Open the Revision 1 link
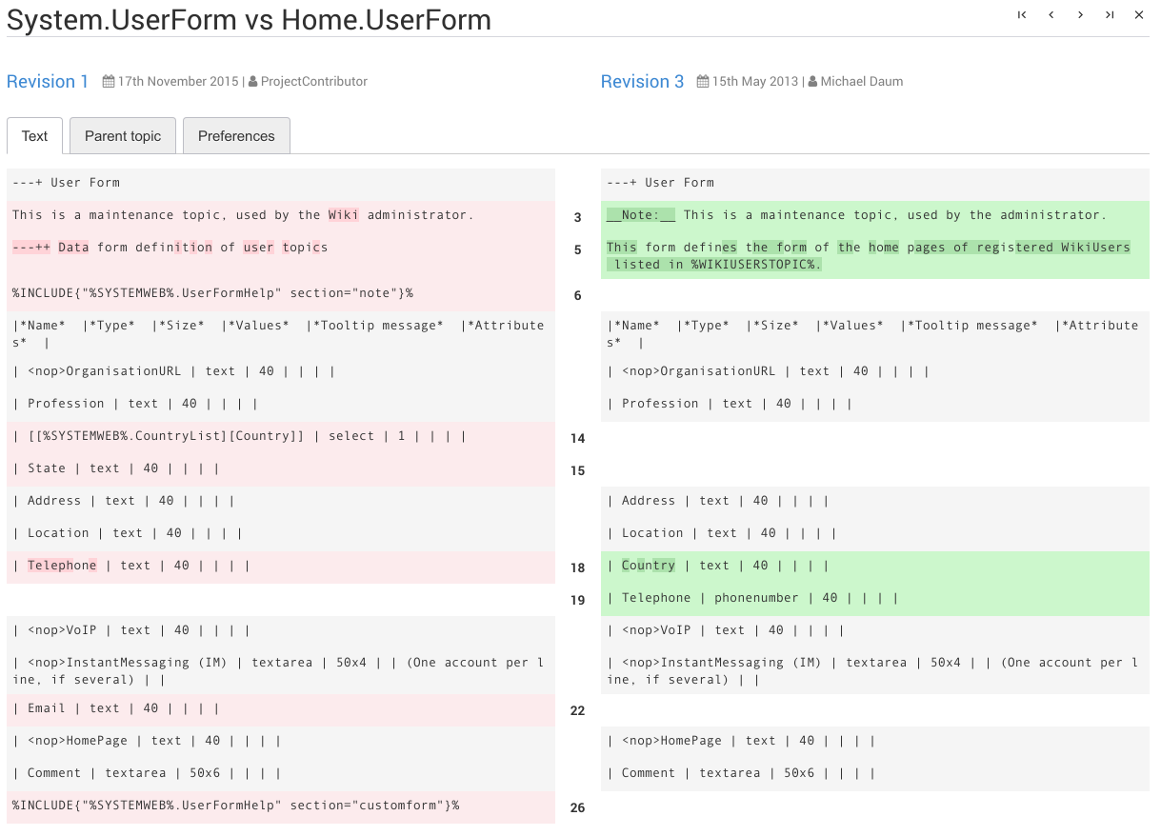Screen dimensions: 1161x836 [48, 82]
